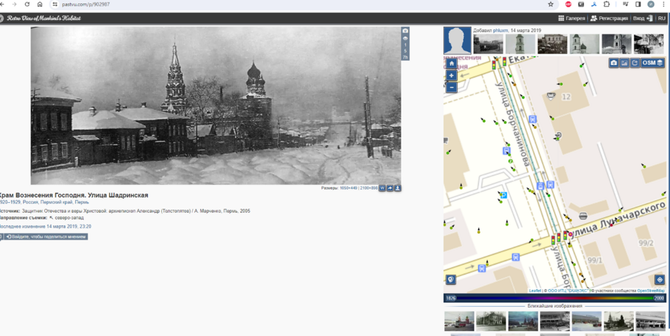This screenshot has width=670, height=336.
Task: Open the ABP extension icon
Action: pos(568,4)
